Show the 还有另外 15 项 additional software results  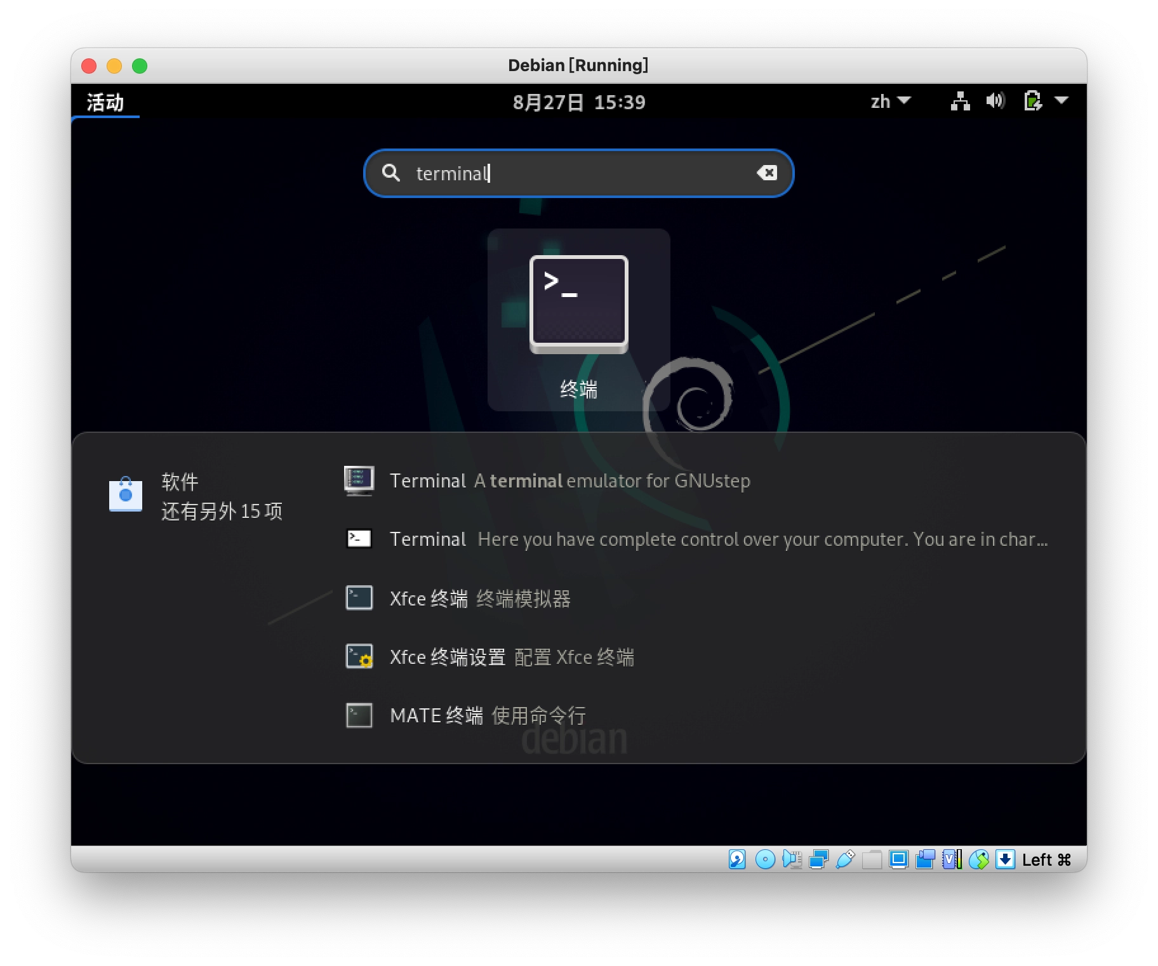(222, 511)
